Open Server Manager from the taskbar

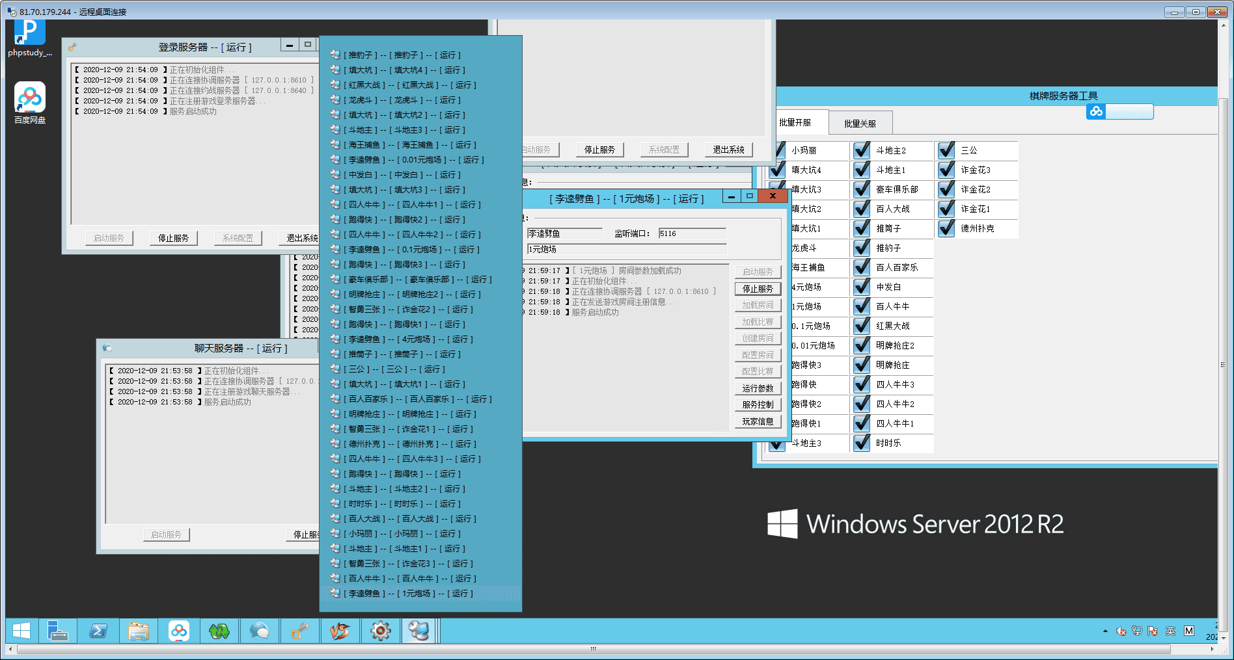(58, 631)
